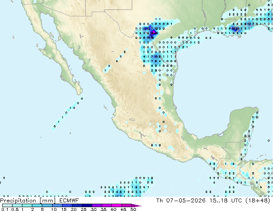273x211 pixels.
Task: Click the 5–10 mm legend swatch
Action: point(47,205)
